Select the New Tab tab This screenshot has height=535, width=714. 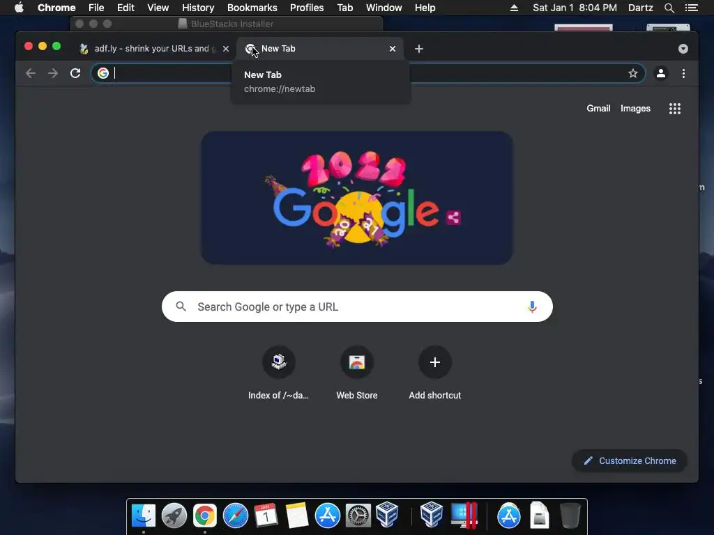coord(320,49)
